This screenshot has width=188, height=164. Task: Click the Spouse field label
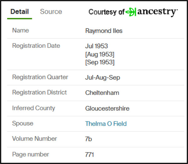23,123
